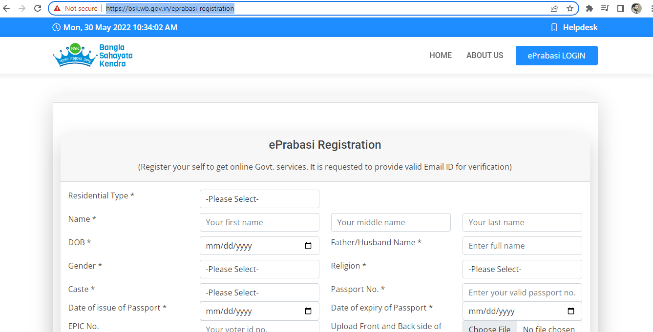
Task: Open Date of expiry of Passport calendar icon
Action: tap(571, 311)
